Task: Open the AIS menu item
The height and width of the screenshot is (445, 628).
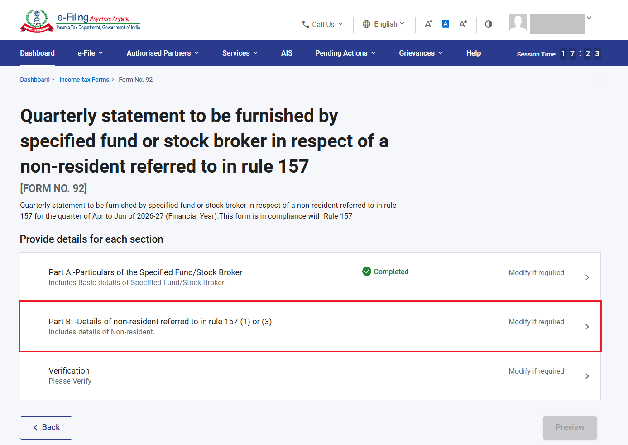Action: point(287,53)
